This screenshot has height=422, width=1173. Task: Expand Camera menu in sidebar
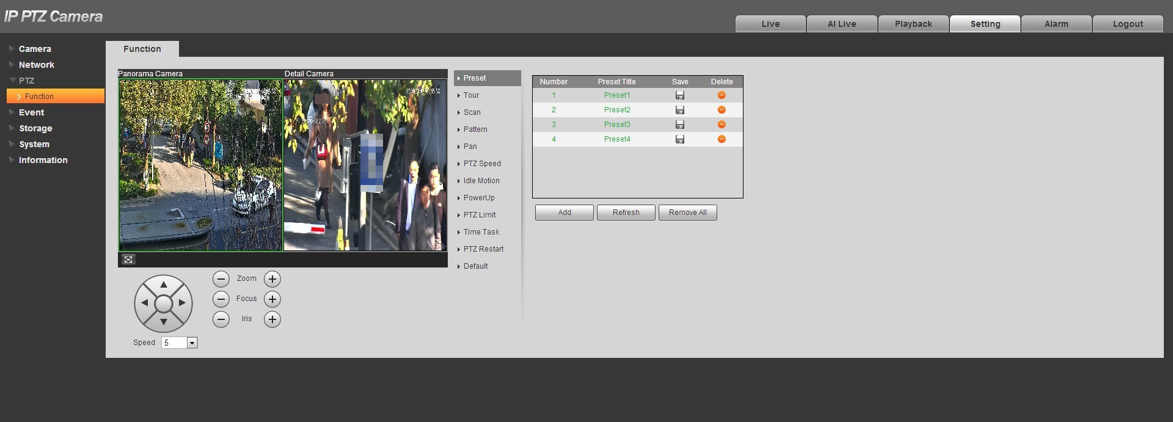click(x=35, y=49)
